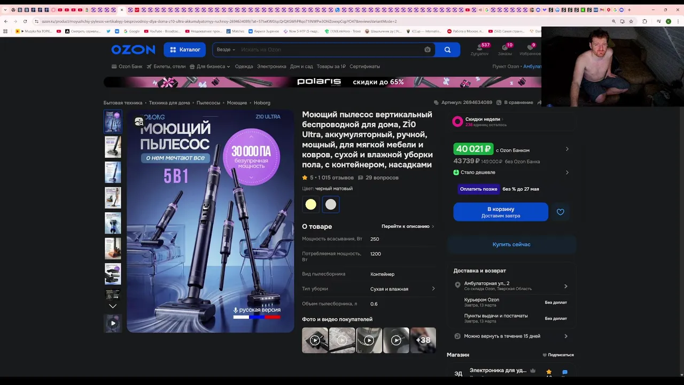Open Товары за 1₽ section

click(331, 66)
